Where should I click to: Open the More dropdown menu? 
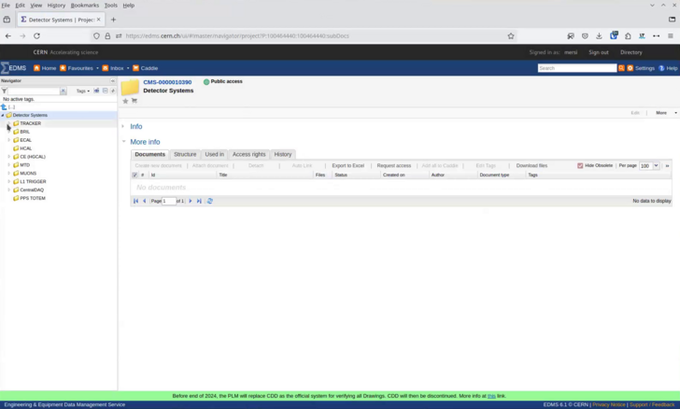point(667,113)
